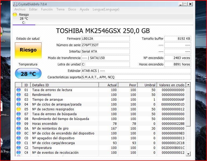Click the blue status icon for Nº de ciclos de arranque/parada
This screenshot has width=207, height=161.
19,104
